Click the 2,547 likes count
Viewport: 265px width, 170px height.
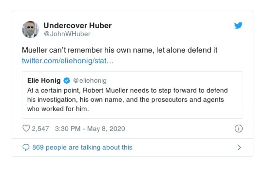click(41, 129)
